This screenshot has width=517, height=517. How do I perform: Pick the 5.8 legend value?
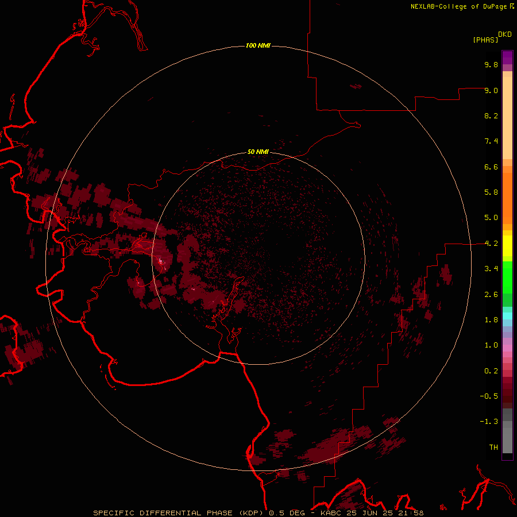point(491,192)
